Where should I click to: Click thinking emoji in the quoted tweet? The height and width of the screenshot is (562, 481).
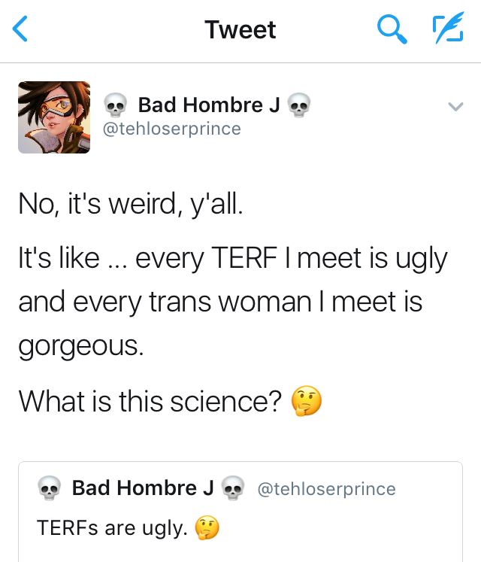[x=207, y=529]
